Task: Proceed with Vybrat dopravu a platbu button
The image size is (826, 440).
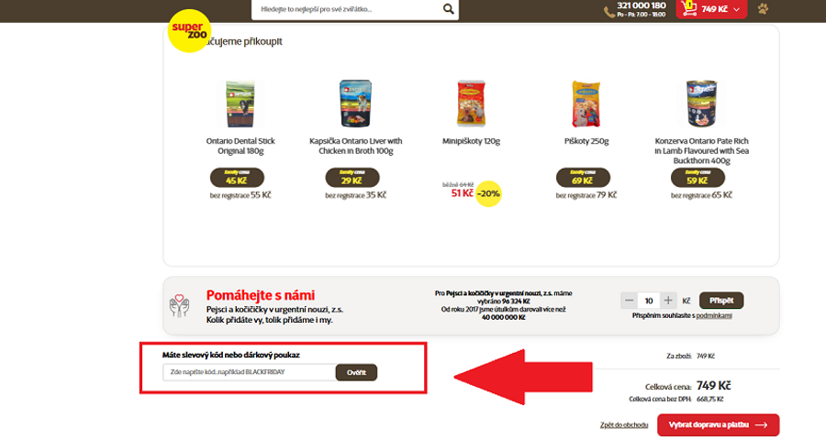Action: coord(718,424)
